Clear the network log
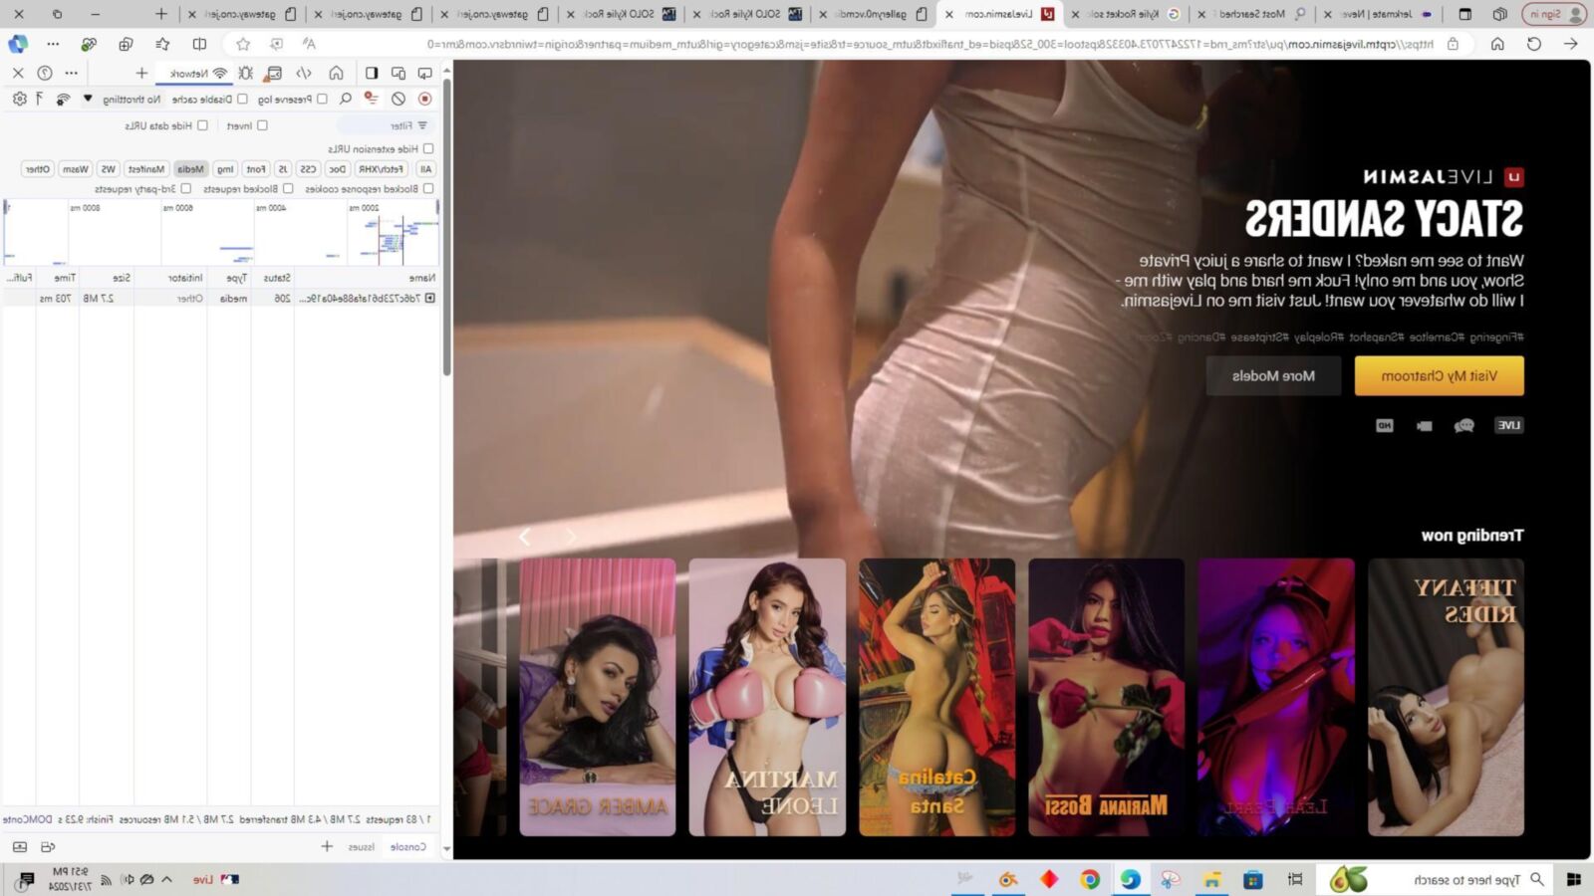Image resolution: width=1594 pixels, height=896 pixels. pyautogui.click(x=398, y=99)
